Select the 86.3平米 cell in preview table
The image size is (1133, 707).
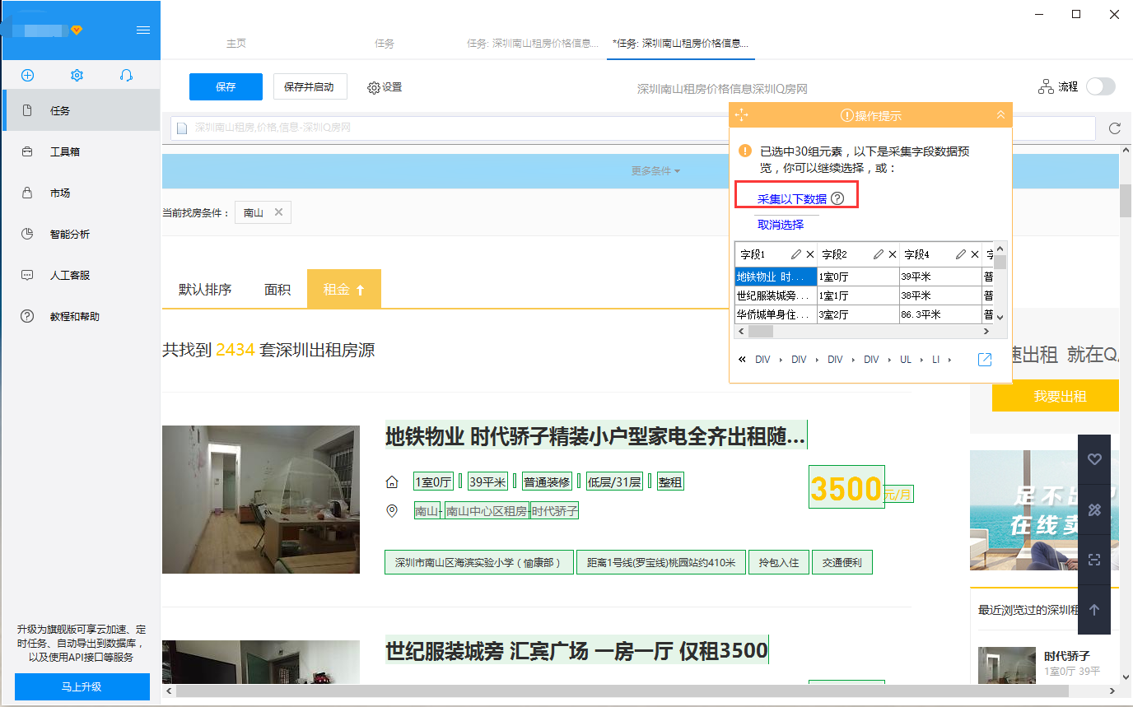click(x=940, y=314)
